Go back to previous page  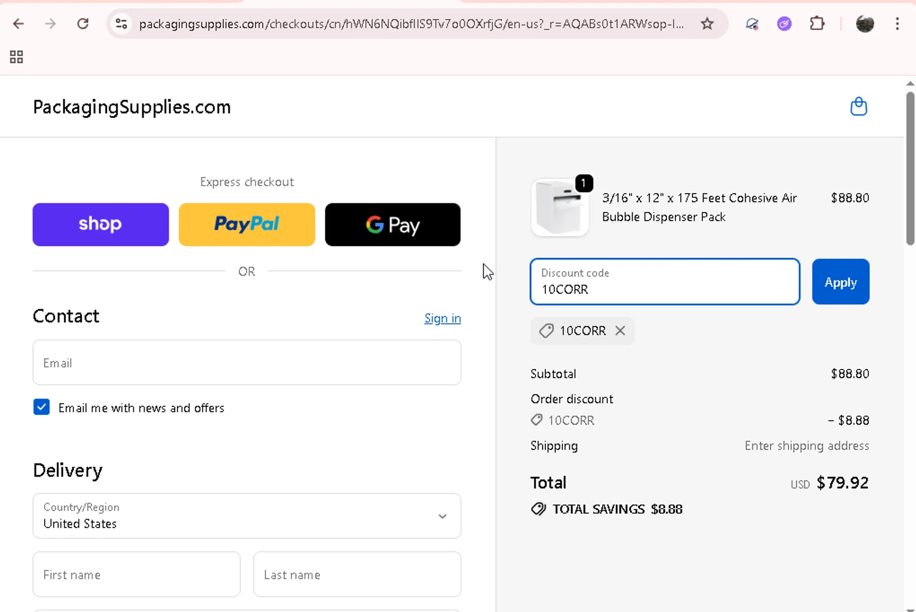(18, 24)
